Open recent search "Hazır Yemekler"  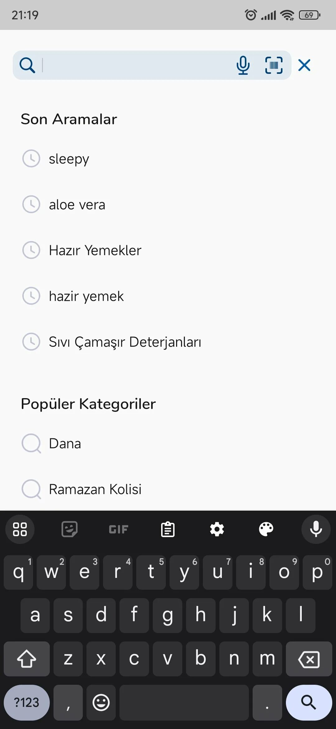[x=95, y=250]
